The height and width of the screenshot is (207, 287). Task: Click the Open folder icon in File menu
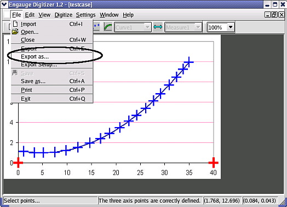pos(15,32)
